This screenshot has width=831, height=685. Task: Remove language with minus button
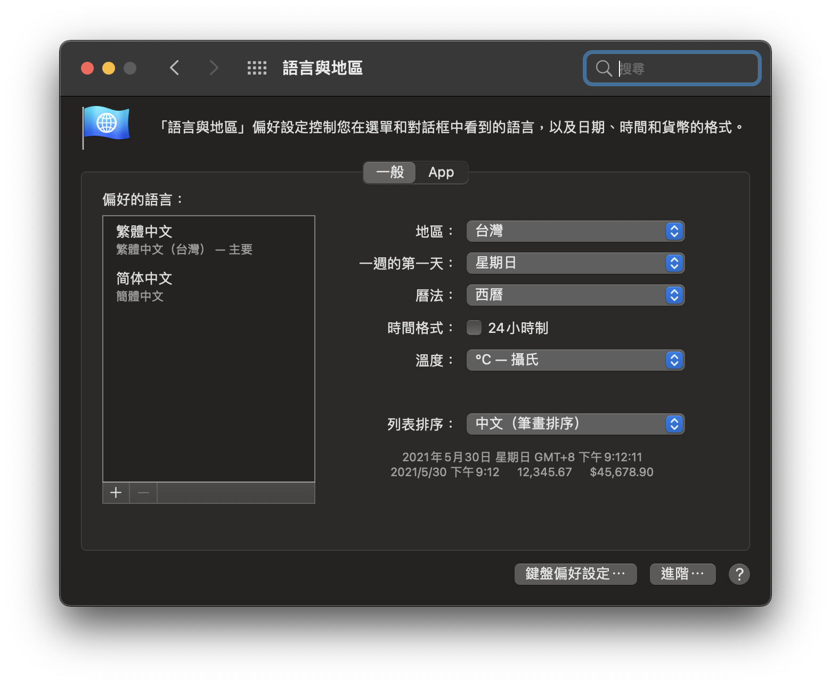(143, 493)
